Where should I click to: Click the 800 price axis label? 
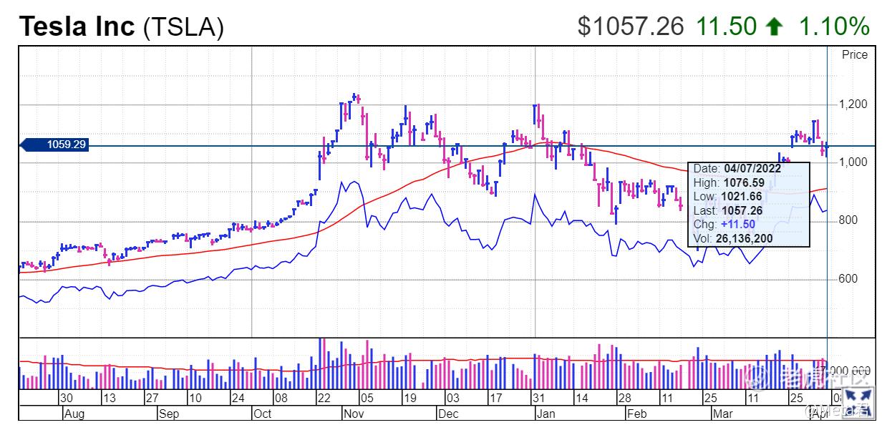848,220
